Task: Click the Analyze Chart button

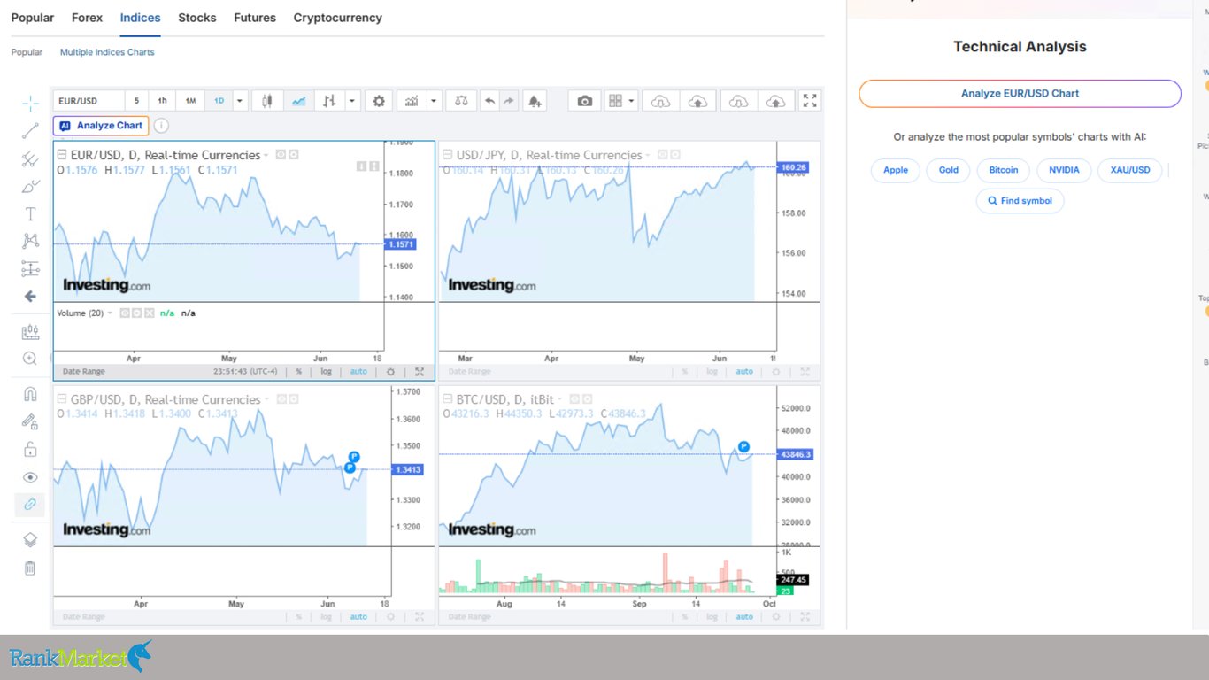Action: click(101, 126)
